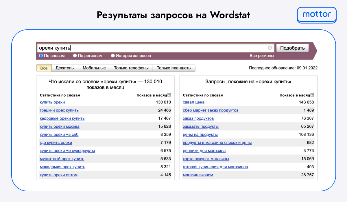Viewport: 347px width, 202px height.
Task: Switch to the "Мобильные" tab
Action: click(x=94, y=68)
